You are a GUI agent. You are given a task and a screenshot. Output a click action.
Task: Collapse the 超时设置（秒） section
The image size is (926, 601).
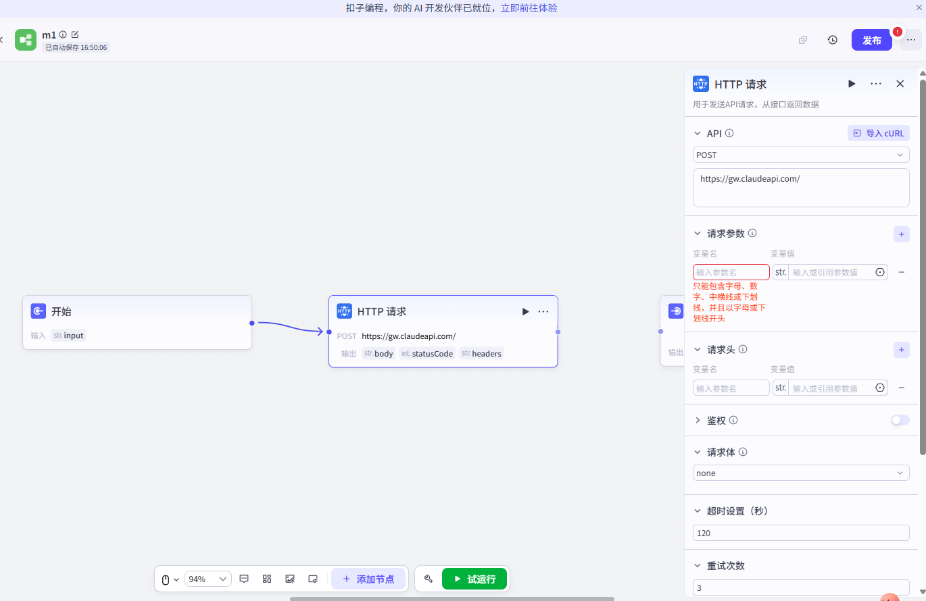pos(698,511)
